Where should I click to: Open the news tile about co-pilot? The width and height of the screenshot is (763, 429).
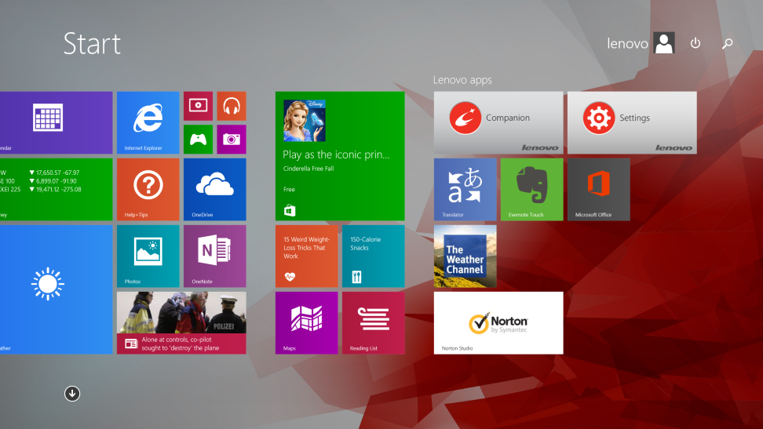[181, 323]
